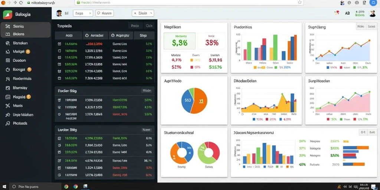Open the Doodom item icon in sidebar

[x=8, y=60]
